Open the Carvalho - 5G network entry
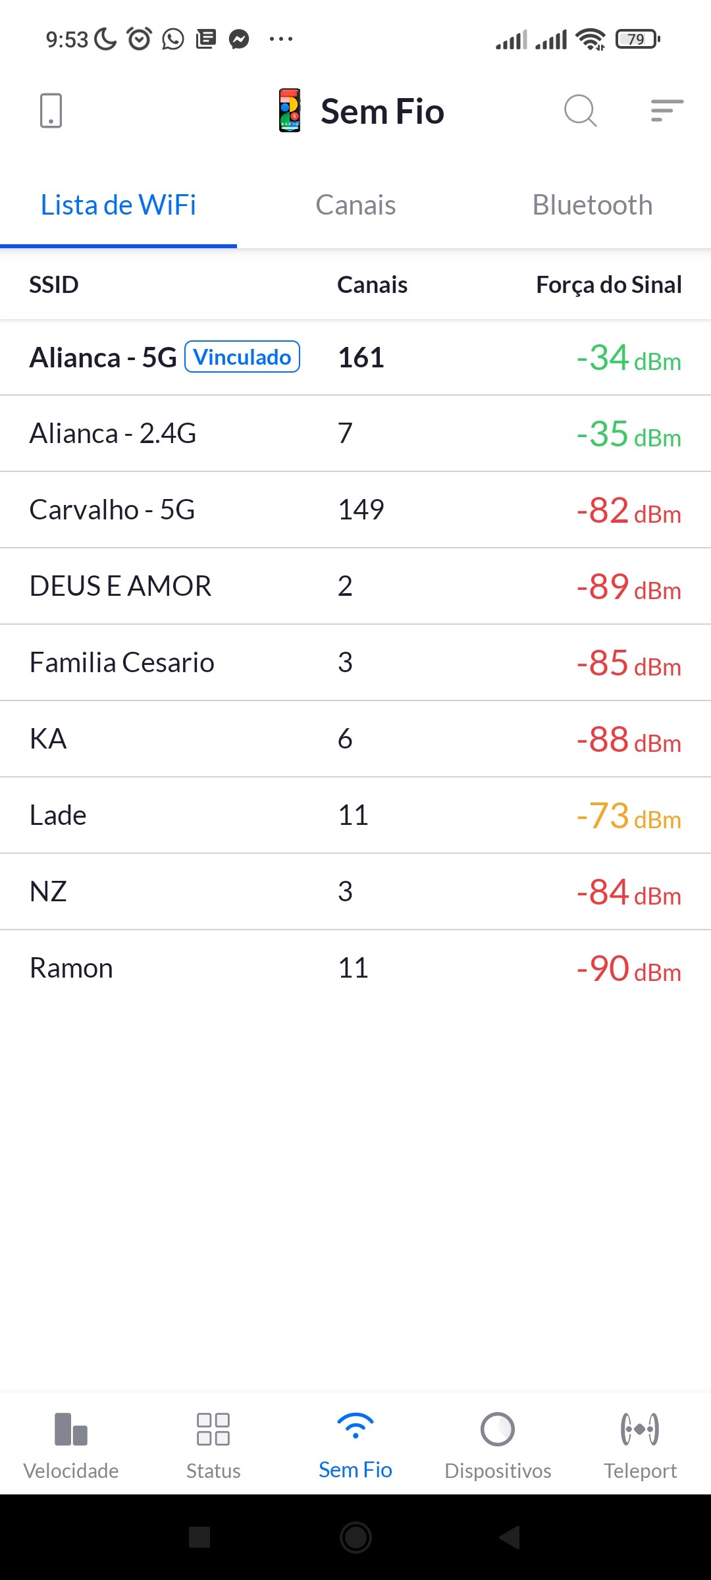The height and width of the screenshot is (1580, 711). pyautogui.click(x=355, y=510)
